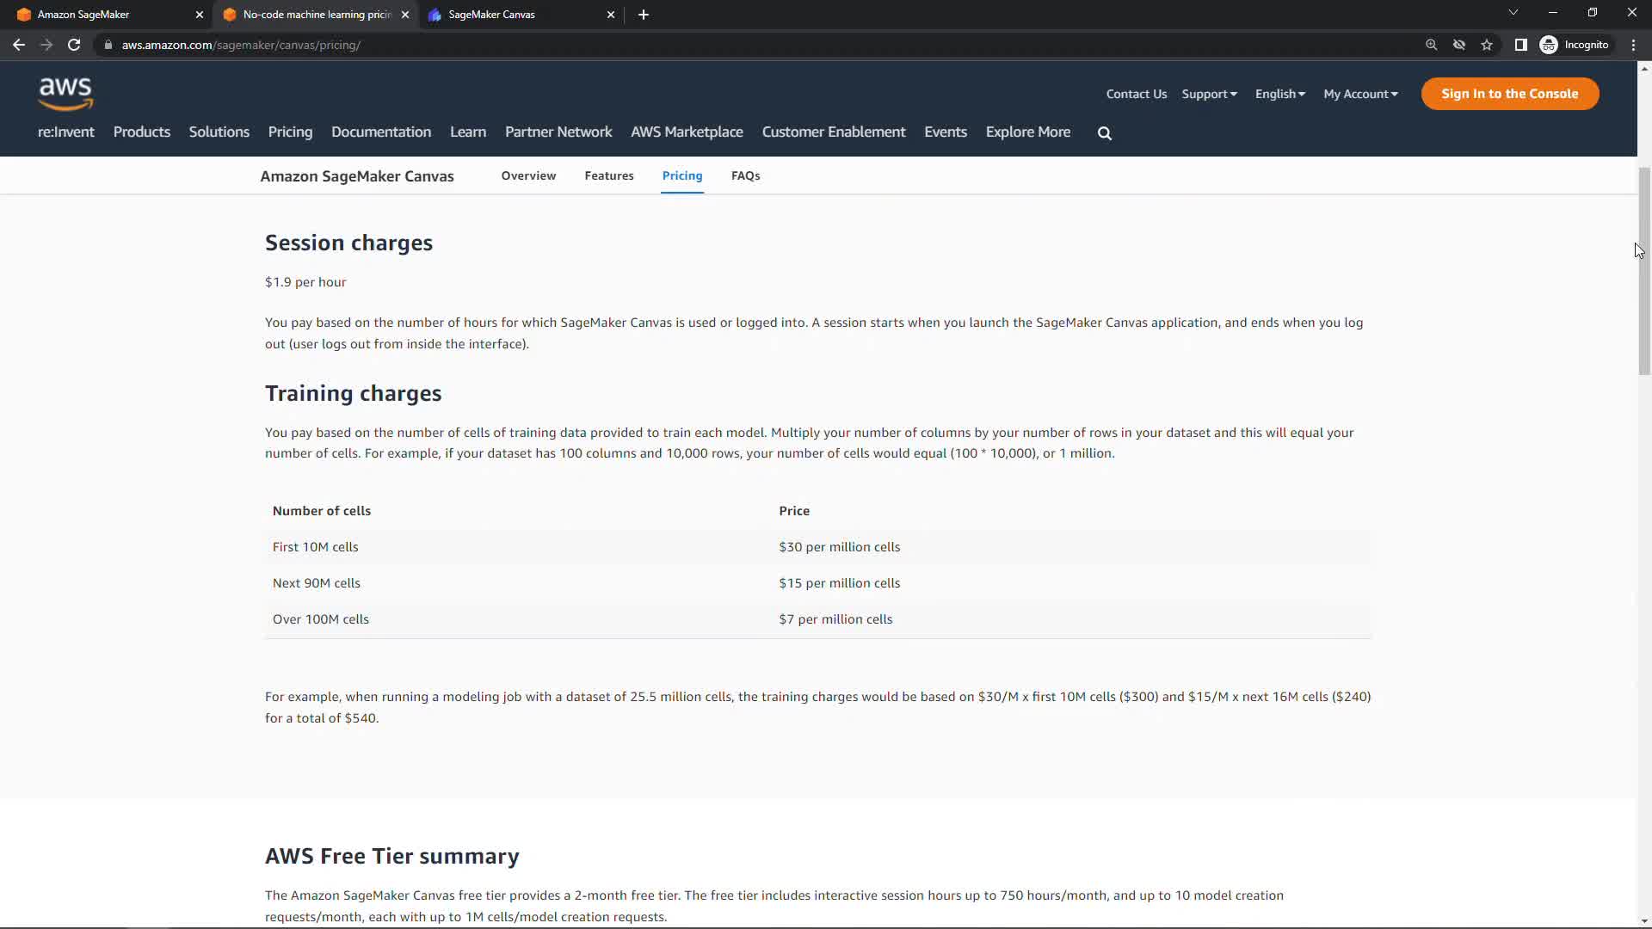Screen dimensions: 1652x929
Task: Click the AWS logo
Action: (65, 94)
